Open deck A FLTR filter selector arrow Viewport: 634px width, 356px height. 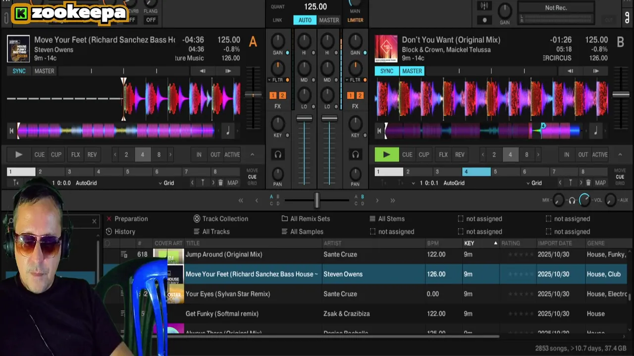269,80
